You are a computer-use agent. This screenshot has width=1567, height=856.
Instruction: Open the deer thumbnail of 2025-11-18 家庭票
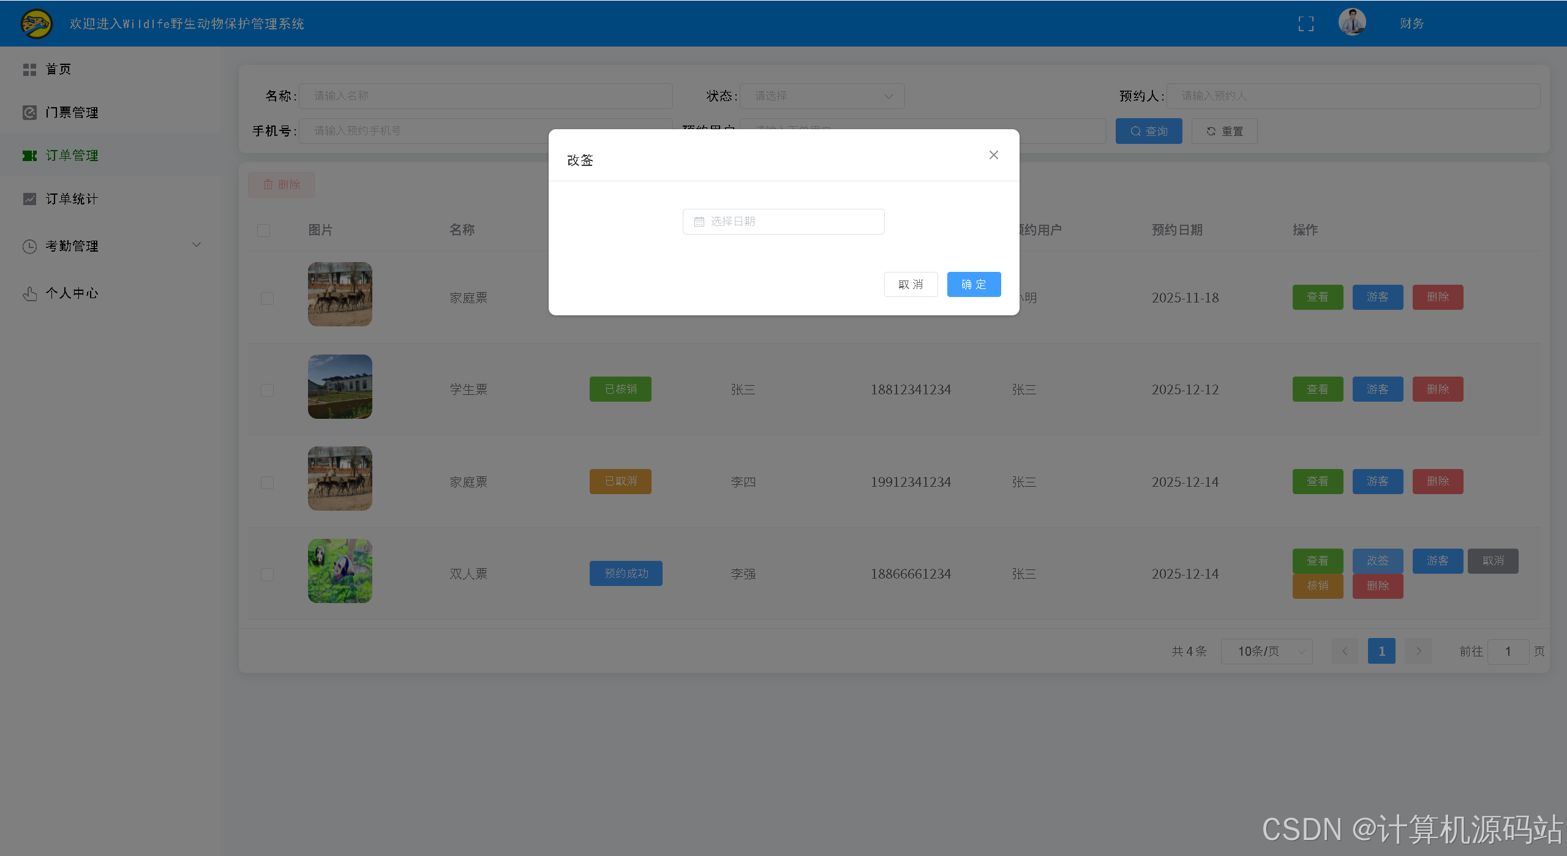click(340, 294)
